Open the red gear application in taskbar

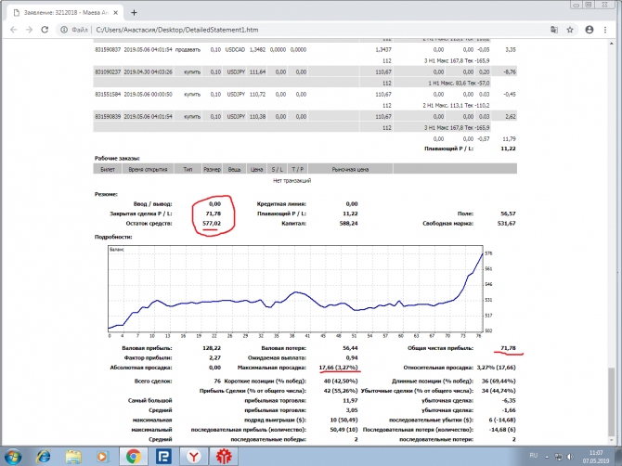click(224, 457)
